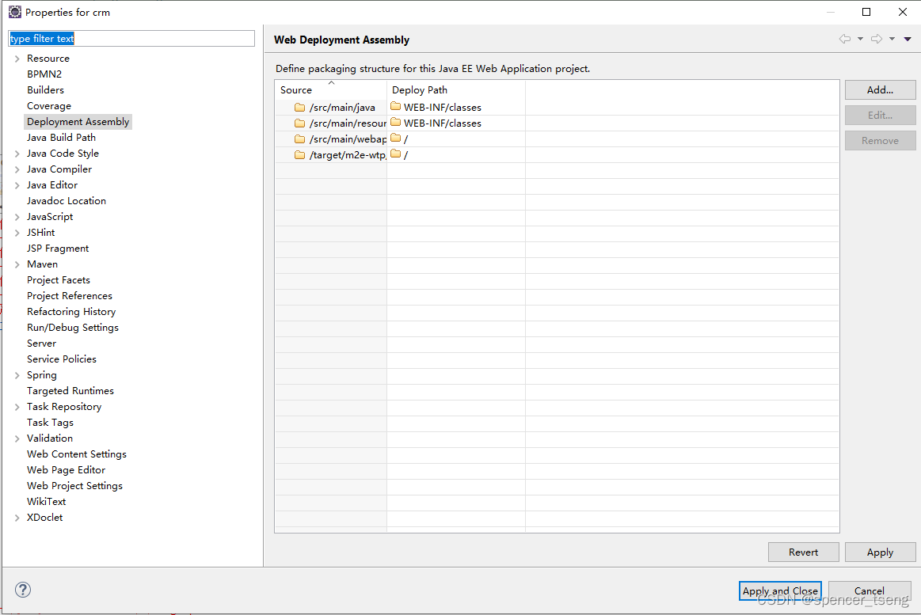The height and width of the screenshot is (615, 921).
Task: Click the back navigation arrow icon
Action: tap(844, 38)
